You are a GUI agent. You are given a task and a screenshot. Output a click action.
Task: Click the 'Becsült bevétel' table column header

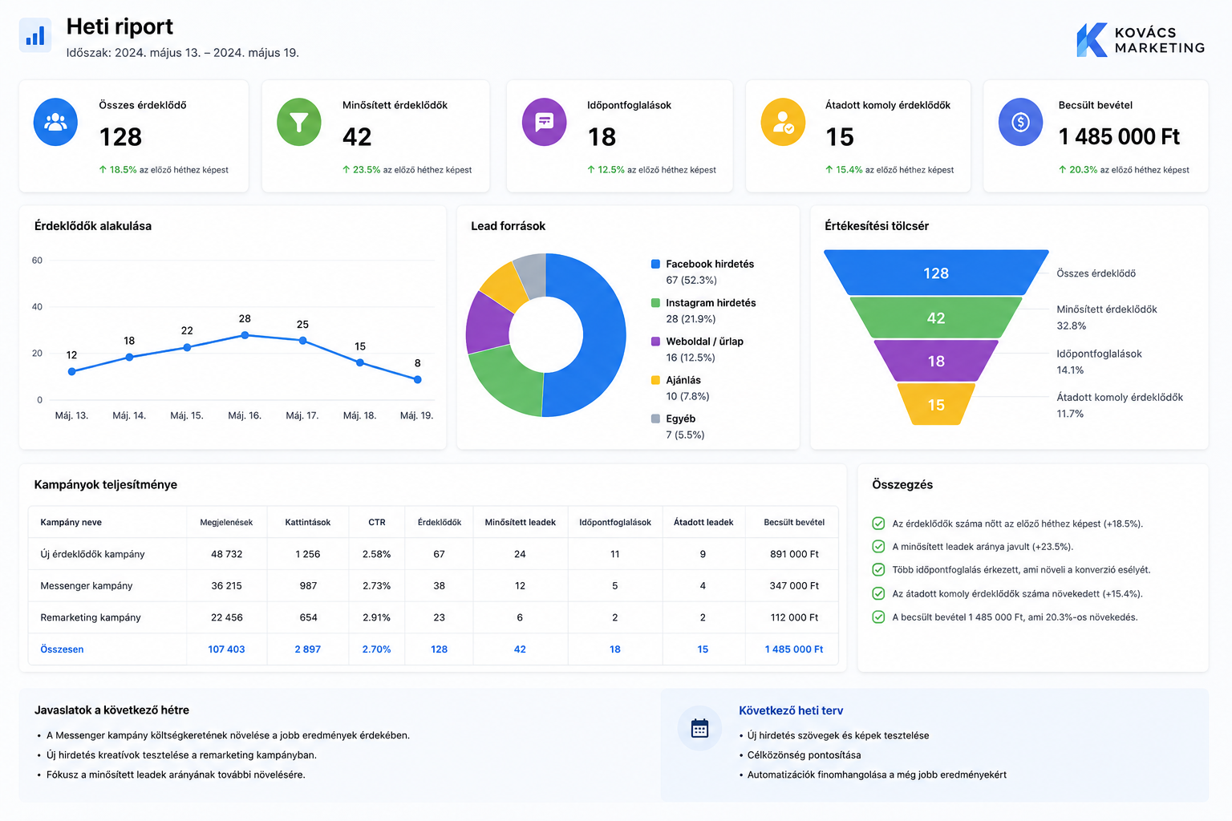pos(794,523)
